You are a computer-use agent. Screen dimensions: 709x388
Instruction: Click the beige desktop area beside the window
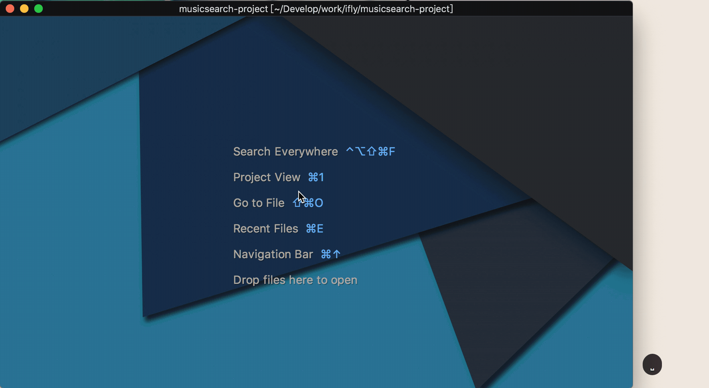pyautogui.click(x=670, y=178)
